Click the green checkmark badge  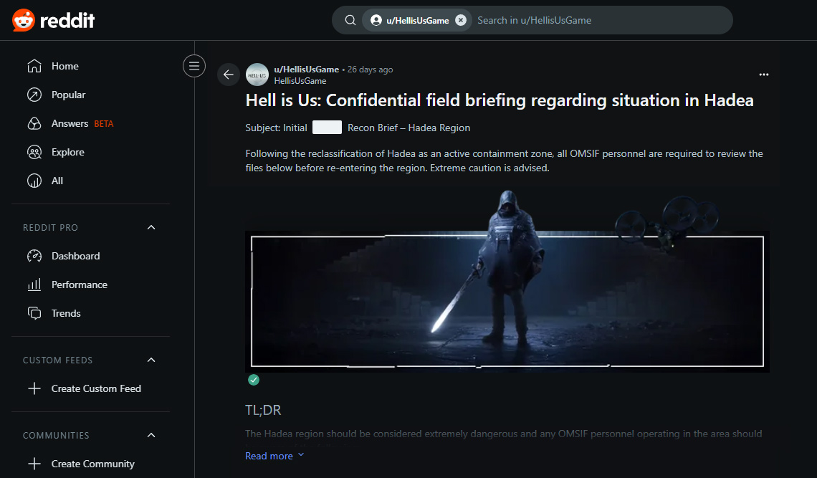254,380
